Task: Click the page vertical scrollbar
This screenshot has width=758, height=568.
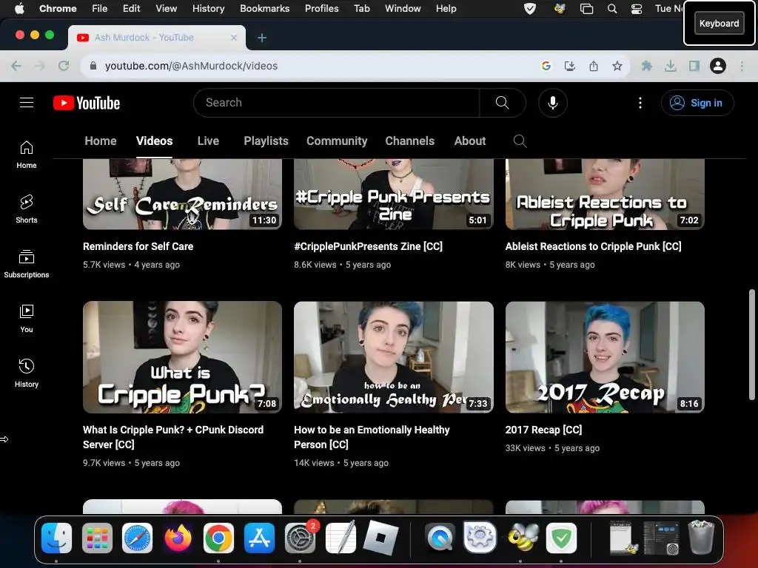Action: tap(752, 345)
